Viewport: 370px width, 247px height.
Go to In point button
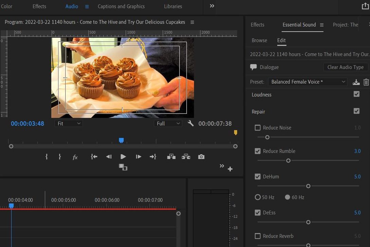tap(94, 157)
